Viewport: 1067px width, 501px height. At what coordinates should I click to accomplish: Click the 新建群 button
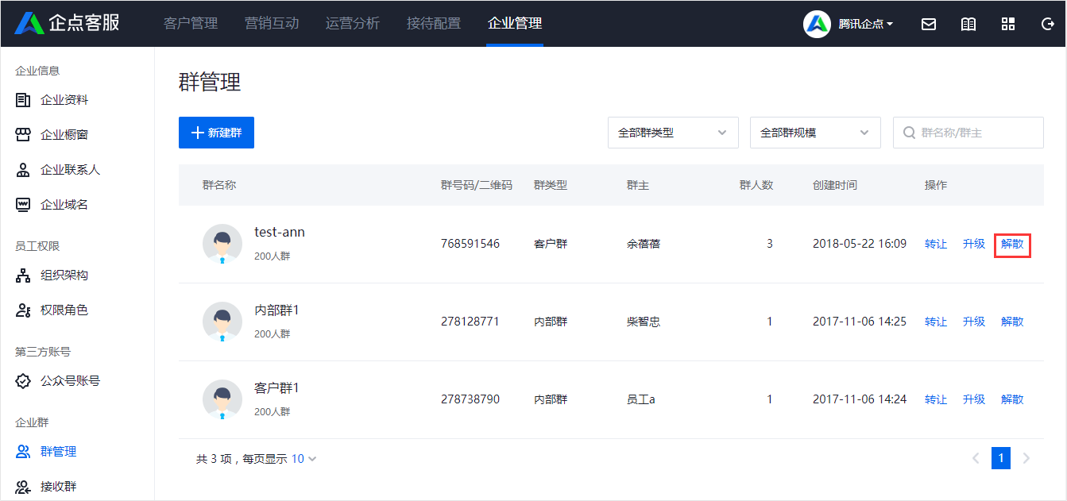[x=216, y=133]
